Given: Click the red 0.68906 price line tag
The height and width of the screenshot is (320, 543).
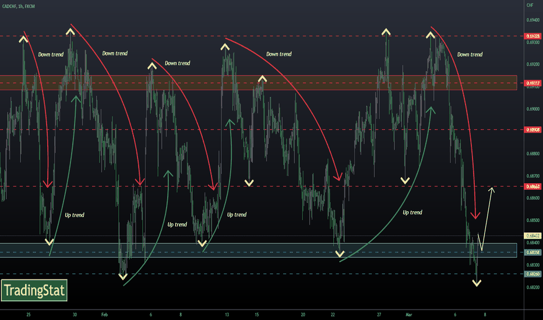Looking at the screenshot, I should [533, 130].
